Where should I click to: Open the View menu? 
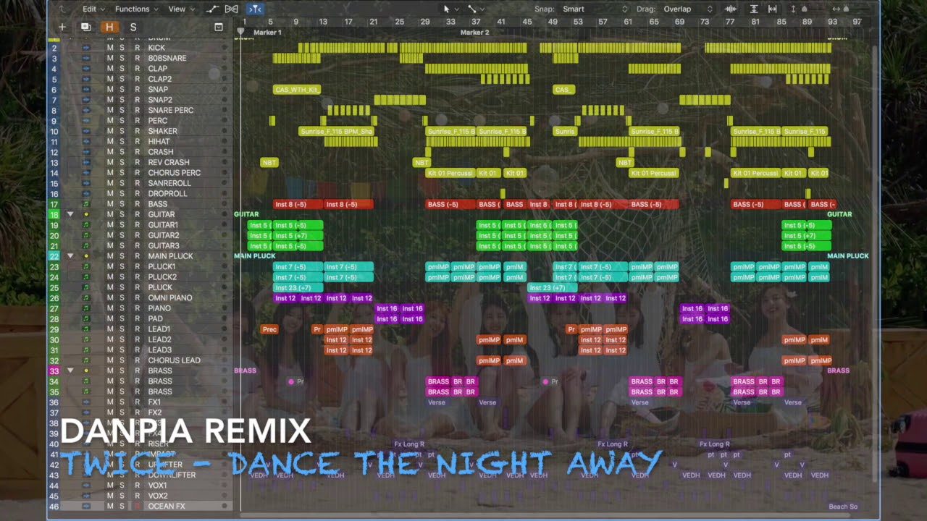(x=181, y=9)
